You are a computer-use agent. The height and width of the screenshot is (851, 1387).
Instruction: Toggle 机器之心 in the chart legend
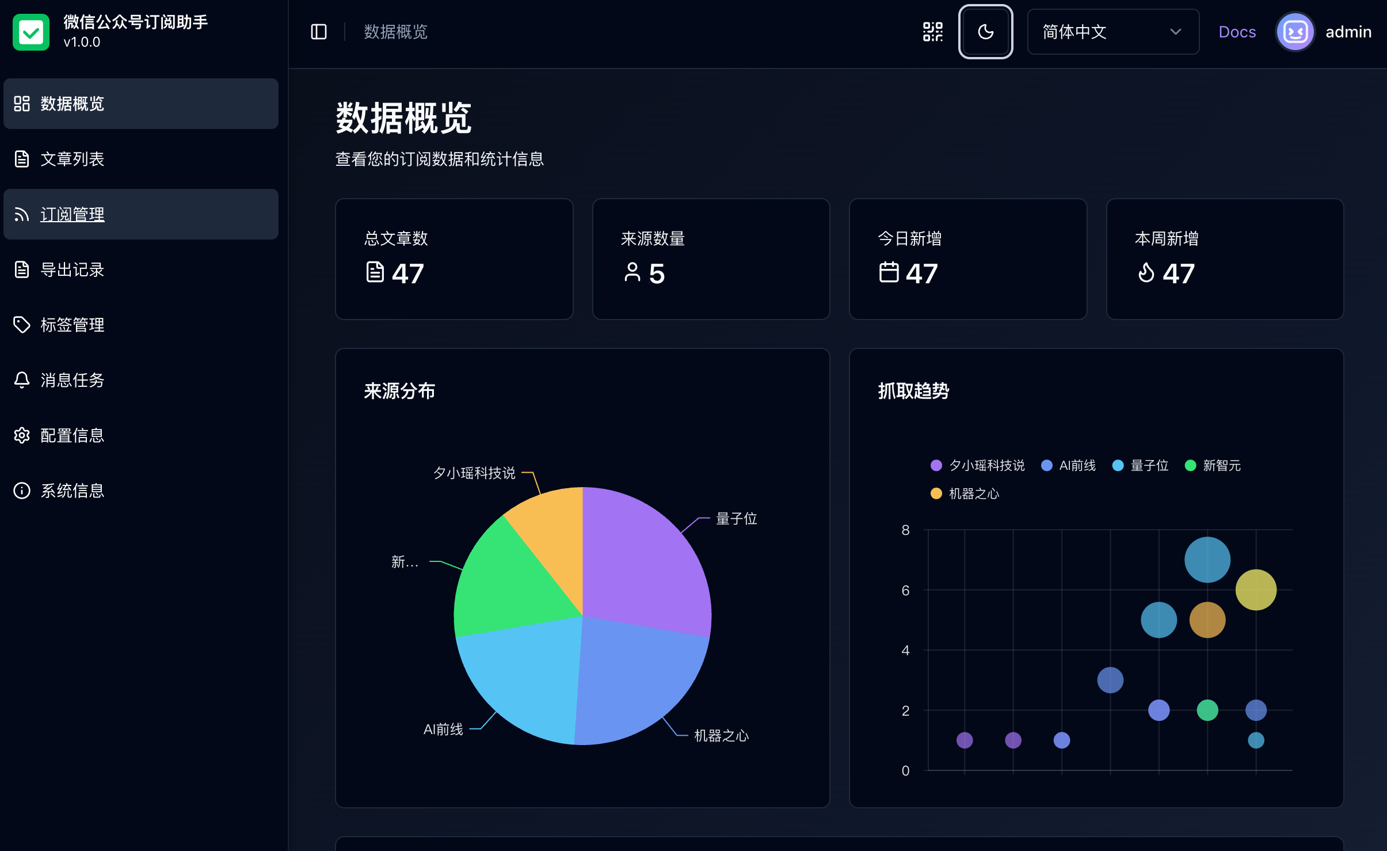(969, 493)
